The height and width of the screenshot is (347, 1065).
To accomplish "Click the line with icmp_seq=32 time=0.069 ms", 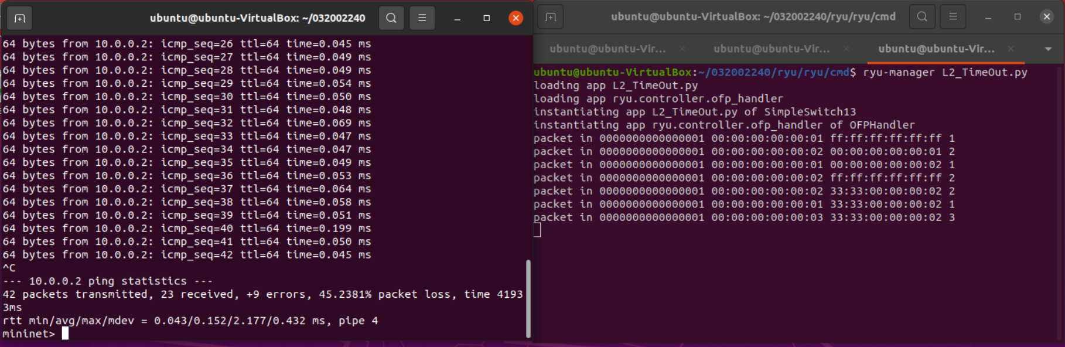I will [187, 123].
